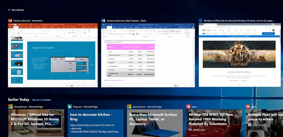Open the Windows Official Site activity card
283x137 pixels.
coord(36,123)
